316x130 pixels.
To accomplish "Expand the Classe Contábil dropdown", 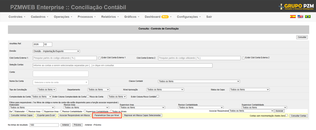I will pyautogui.click(x=199, y=81).
